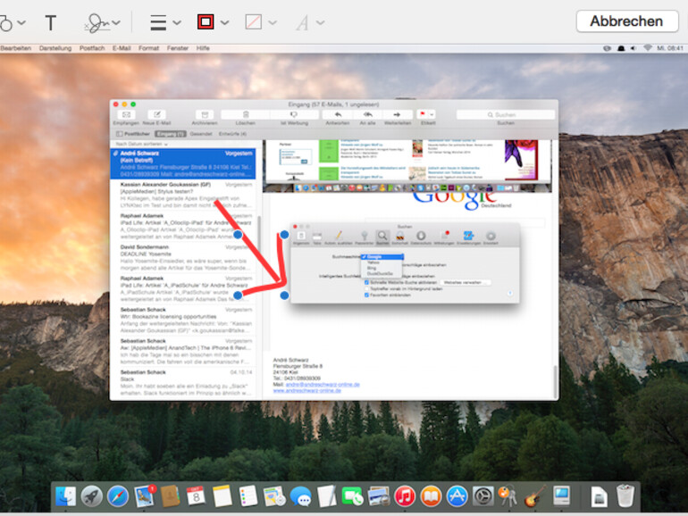Click the red Etikett flag icon
Viewport: 688px width, 516px height.
point(423,114)
